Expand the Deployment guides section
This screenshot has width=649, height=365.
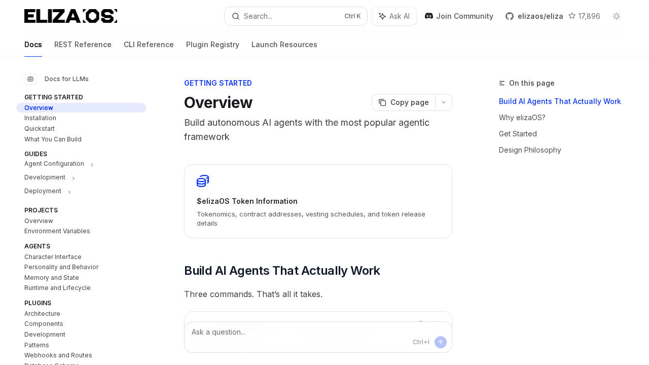tap(69, 192)
